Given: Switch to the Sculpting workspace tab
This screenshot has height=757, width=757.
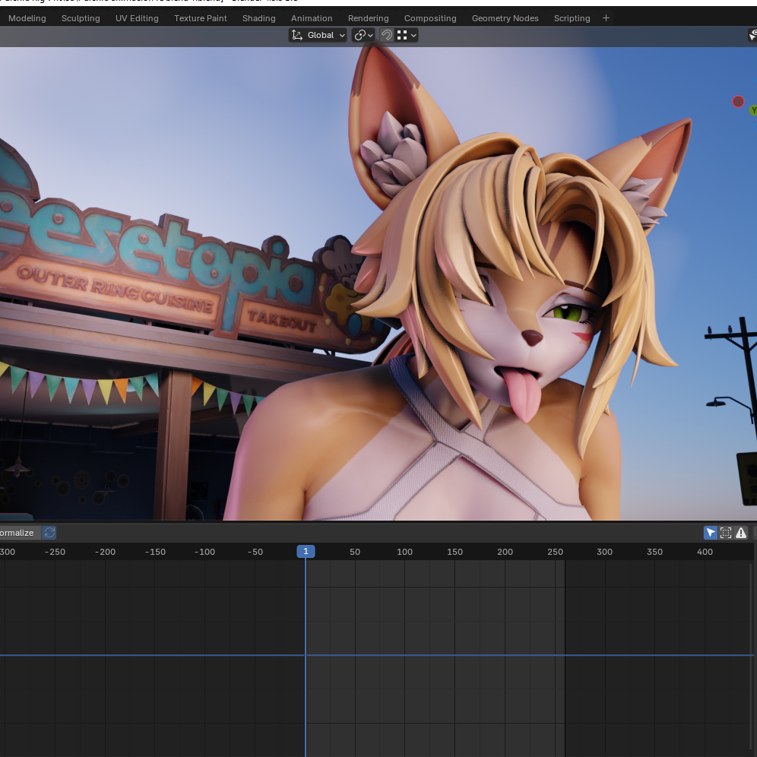Looking at the screenshot, I should [x=81, y=18].
